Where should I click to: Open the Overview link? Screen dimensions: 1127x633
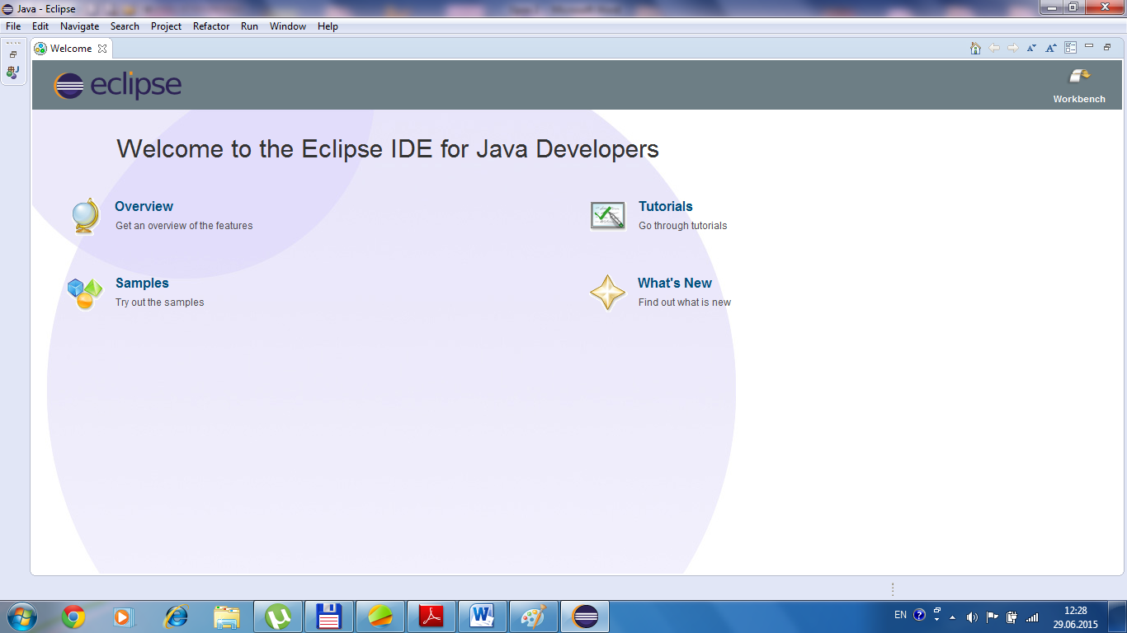(144, 206)
